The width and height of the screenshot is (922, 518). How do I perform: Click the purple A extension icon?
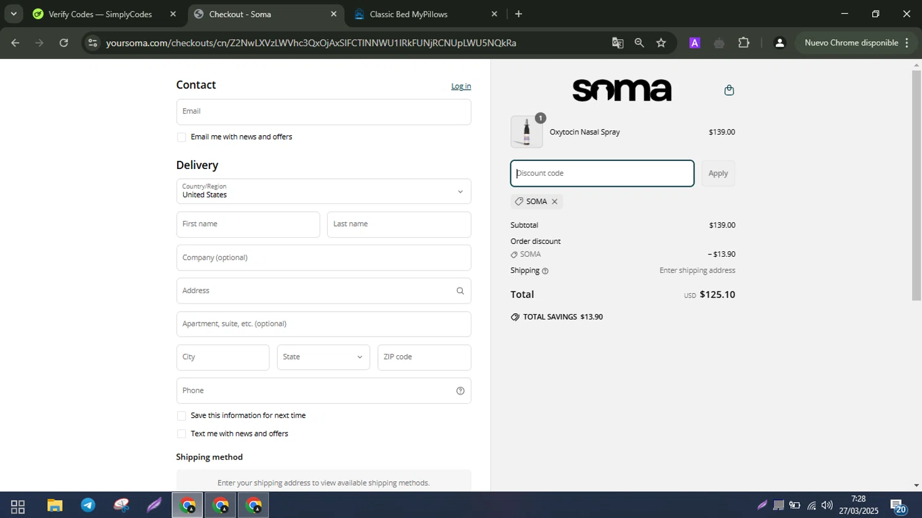click(695, 43)
